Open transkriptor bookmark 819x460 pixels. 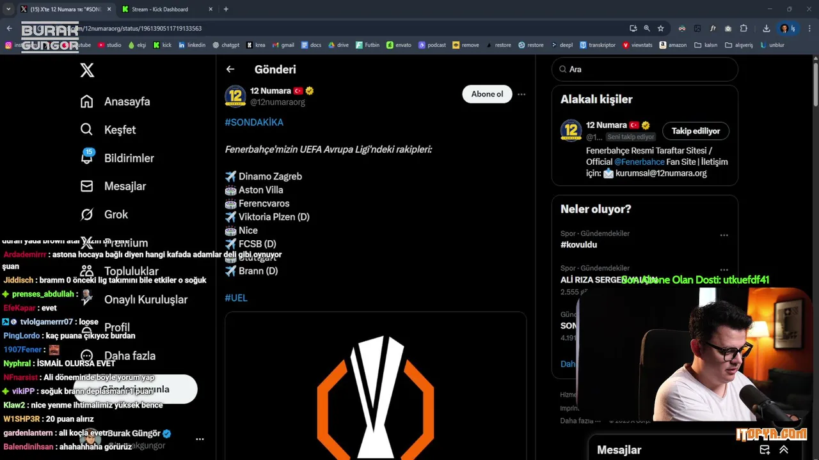click(x=598, y=45)
